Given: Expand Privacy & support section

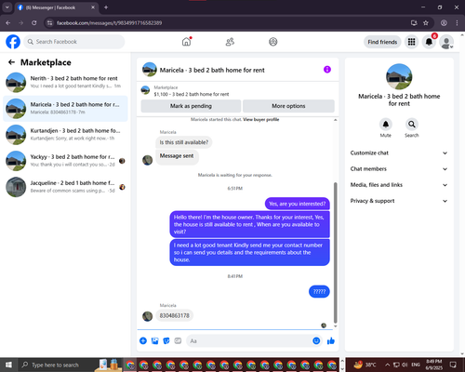Looking at the screenshot, I should coord(399,201).
